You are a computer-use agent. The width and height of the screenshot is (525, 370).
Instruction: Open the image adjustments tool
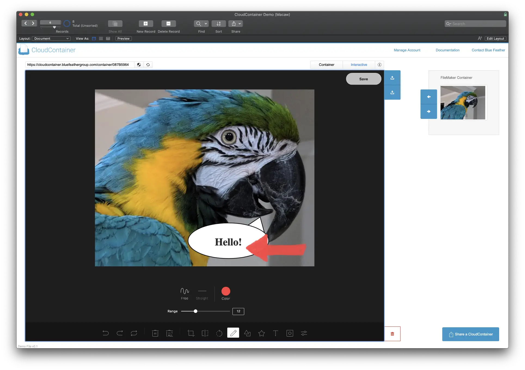point(304,333)
